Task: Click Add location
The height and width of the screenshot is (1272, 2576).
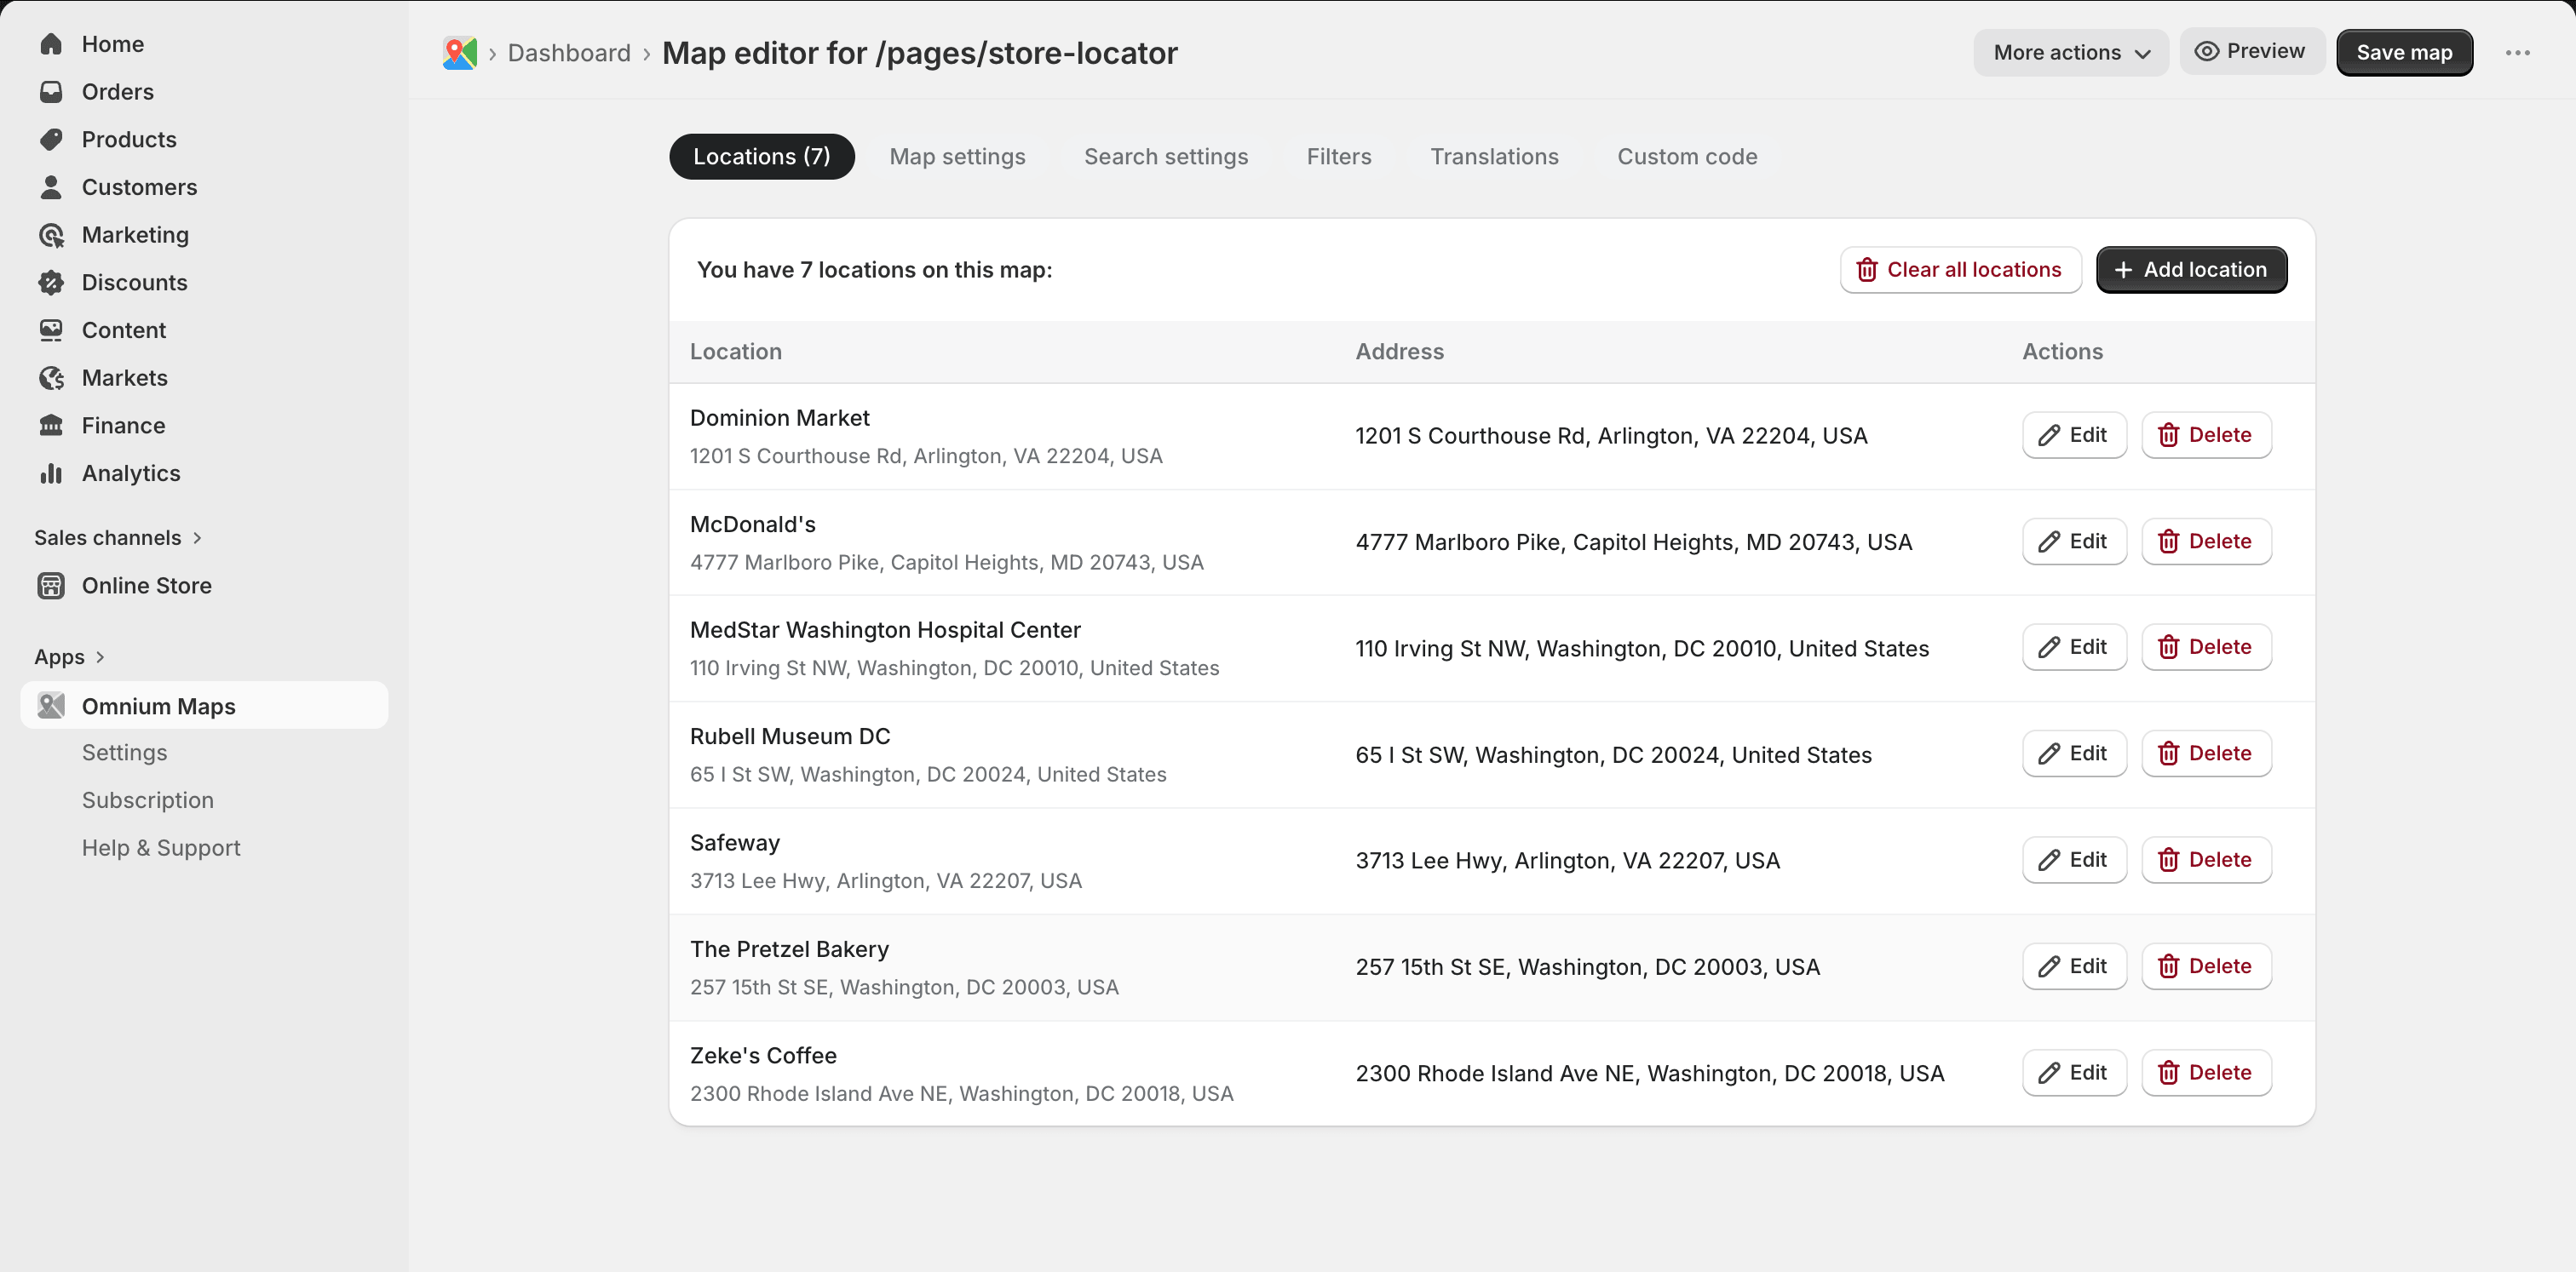Action: (x=2191, y=270)
